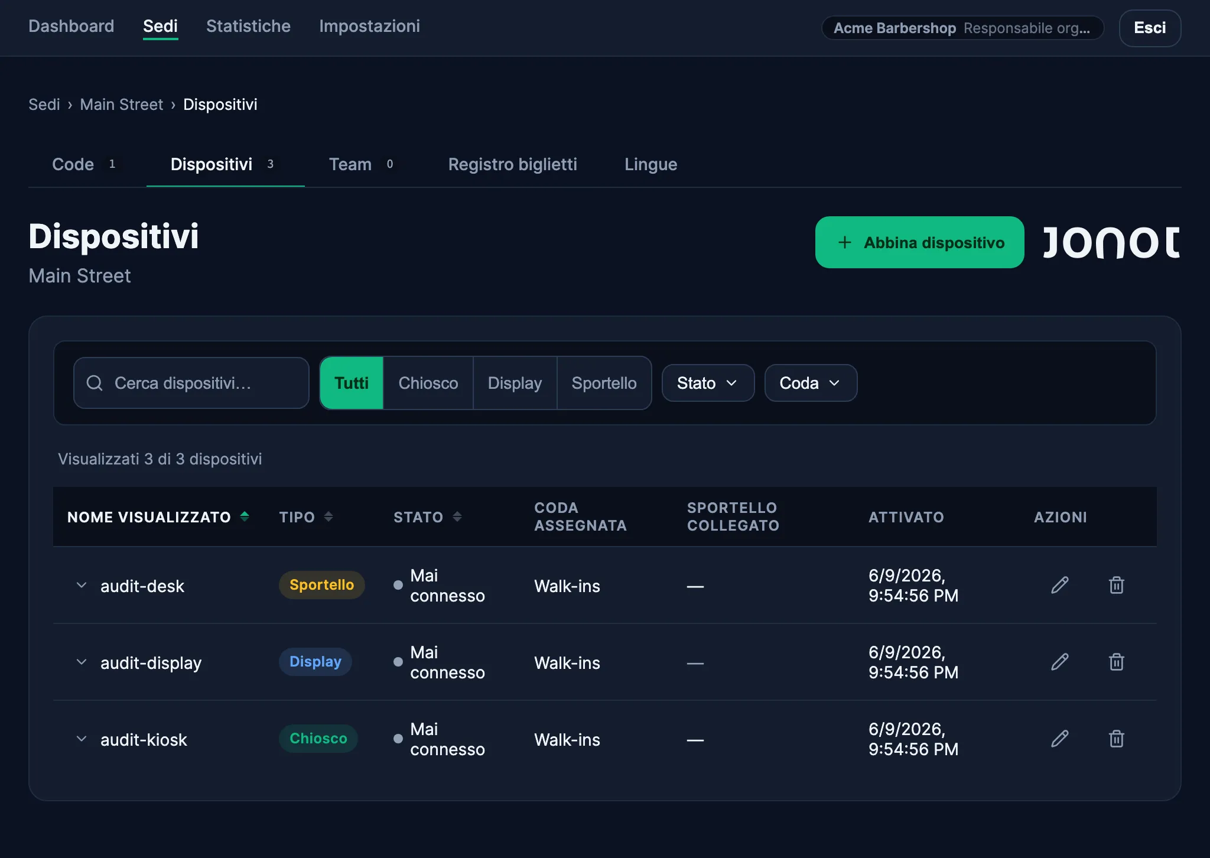Sort by Tipo column
Screen dimensions: 1210x858
[306, 517]
